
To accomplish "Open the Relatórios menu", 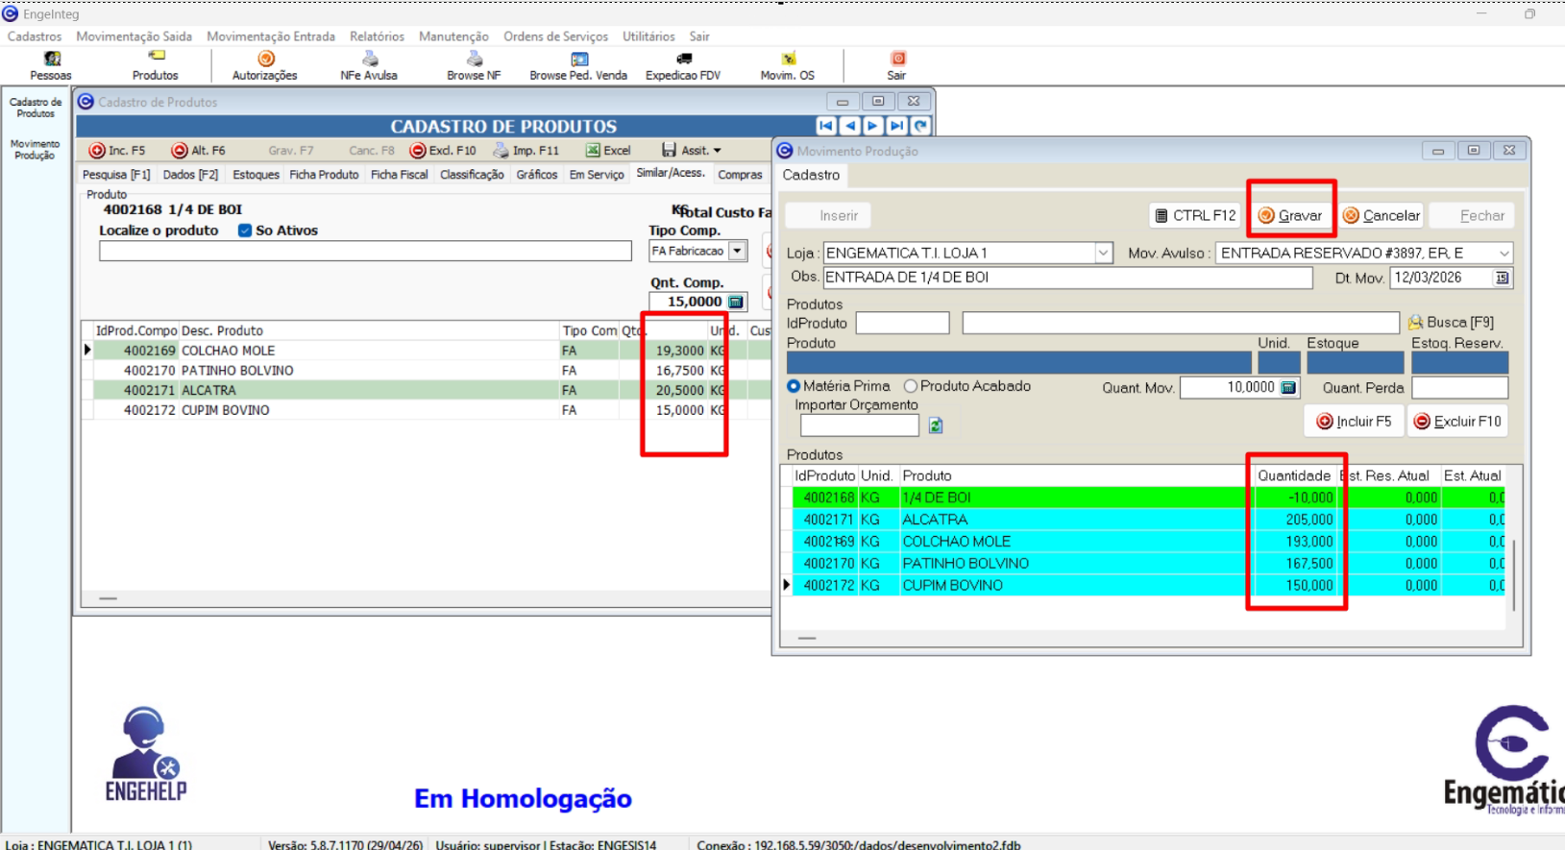I will coord(377,36).
